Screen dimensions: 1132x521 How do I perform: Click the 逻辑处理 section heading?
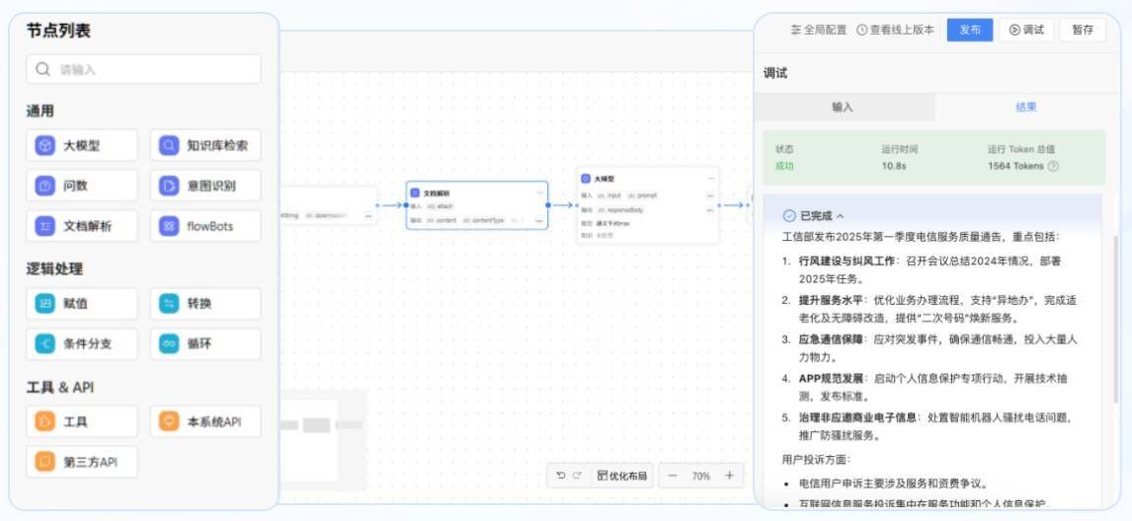[x=55, y=269]
